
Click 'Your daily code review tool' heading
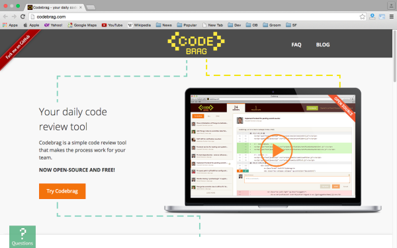tap(73, 119)
